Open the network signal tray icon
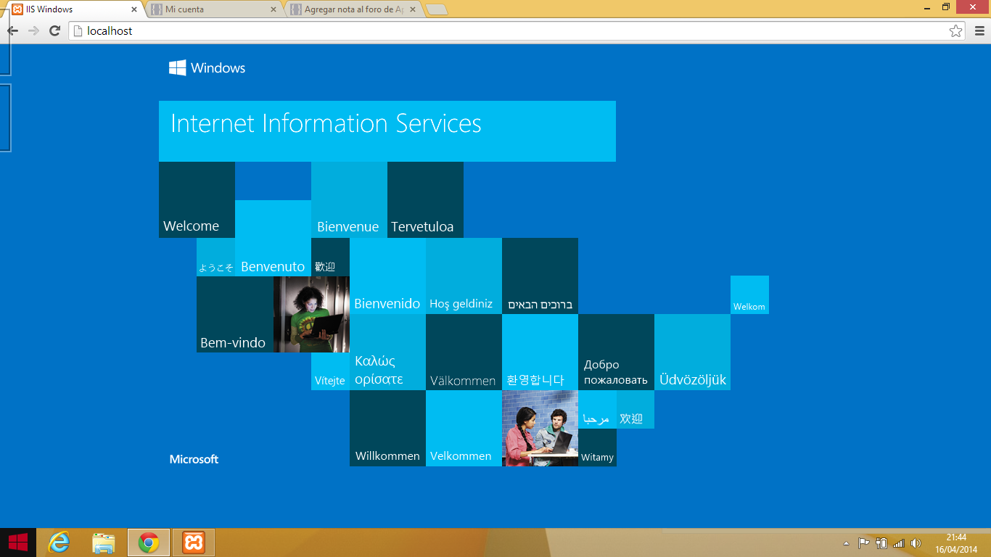The width and height of the screenshot is (991, 557). click(x=899, y=543)
